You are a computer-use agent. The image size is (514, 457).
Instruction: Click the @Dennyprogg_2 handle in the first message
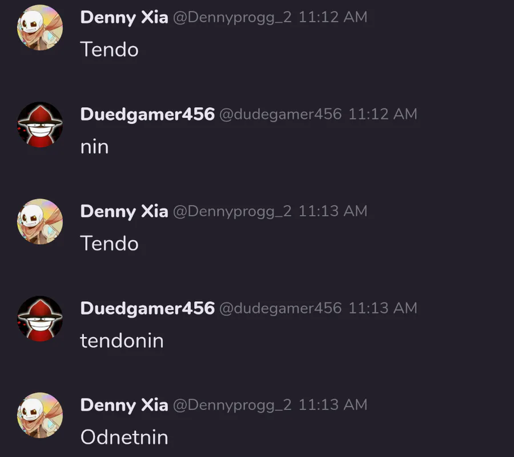coord(232,18)
